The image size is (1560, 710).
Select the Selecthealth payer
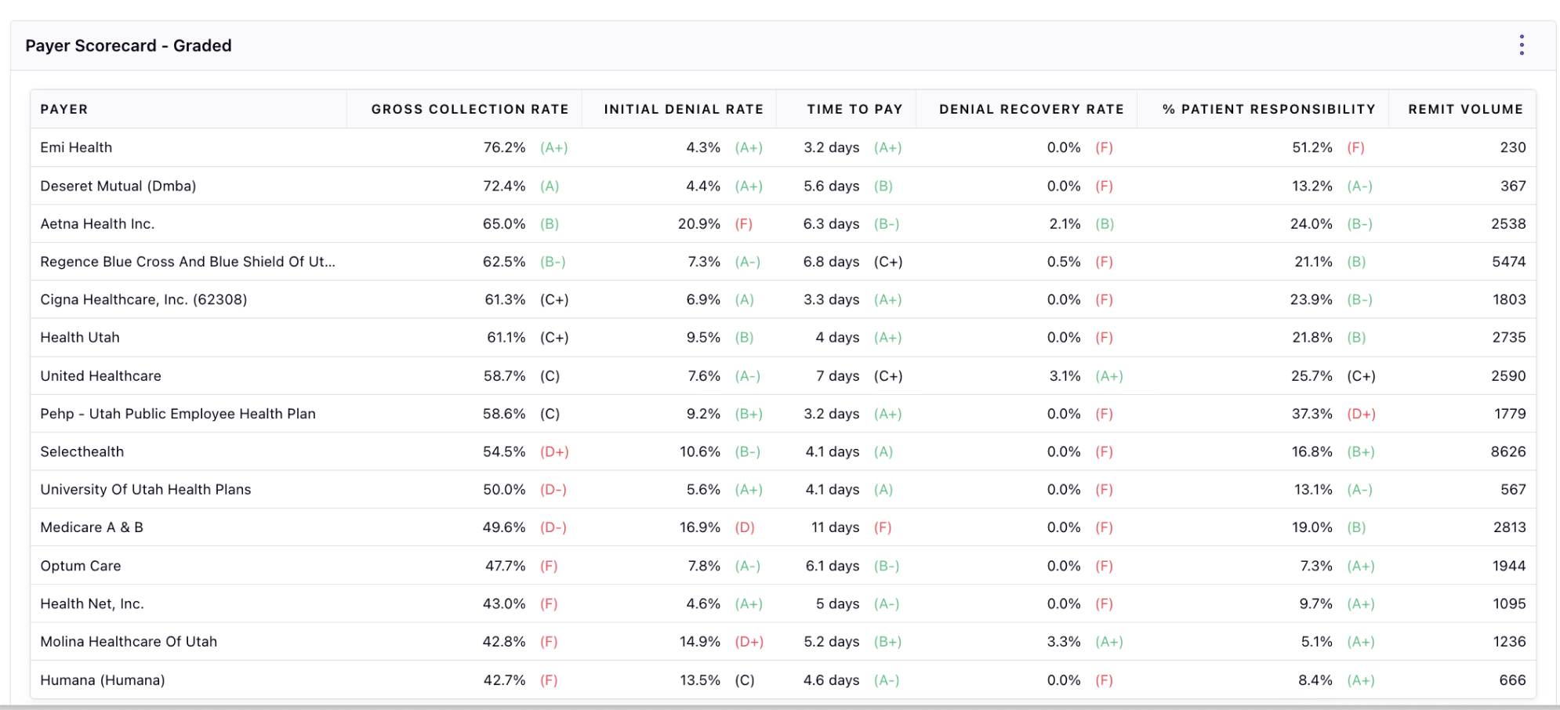click(82, 451)
